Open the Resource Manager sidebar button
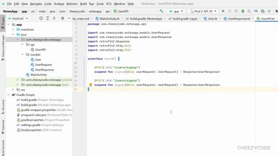This screenshot has width=278, height=156. 3,48
